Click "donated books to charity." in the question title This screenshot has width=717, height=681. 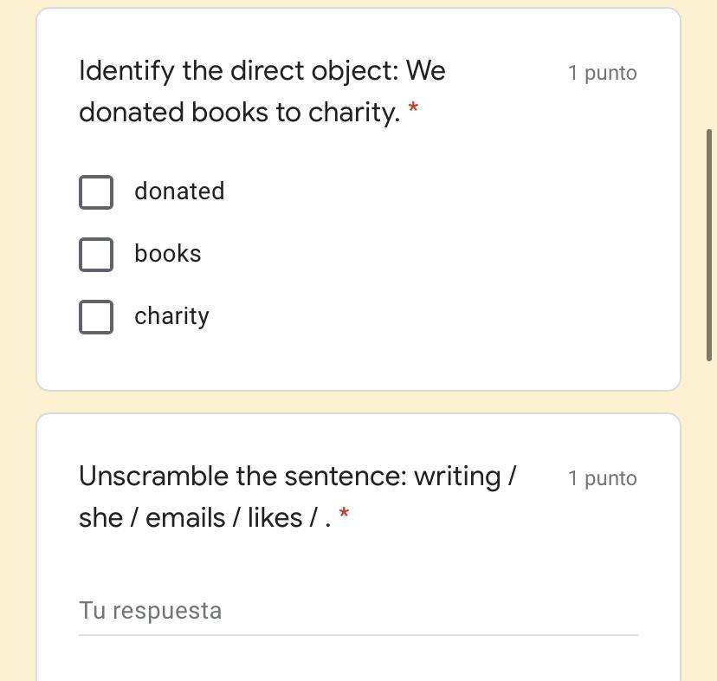pyautogui.click(x=239, y=113)
